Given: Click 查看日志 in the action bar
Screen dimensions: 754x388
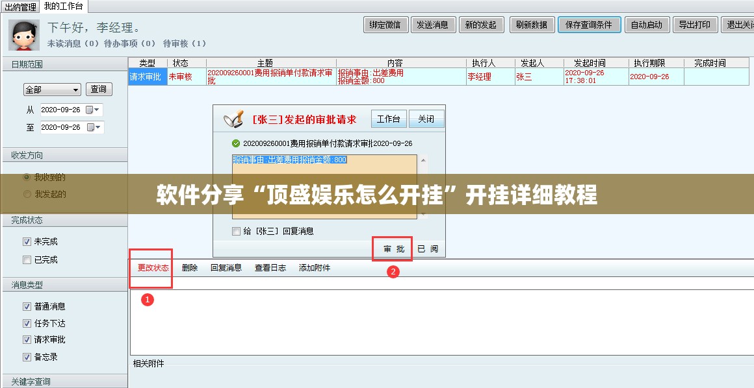Looking at the screenshot, I should point(270,268).
